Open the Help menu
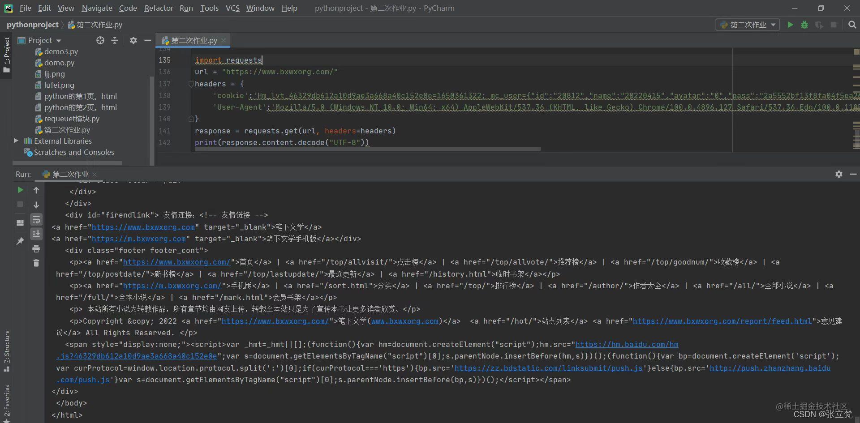The height and width of the screenshot is (423, 860). (289, 8)
